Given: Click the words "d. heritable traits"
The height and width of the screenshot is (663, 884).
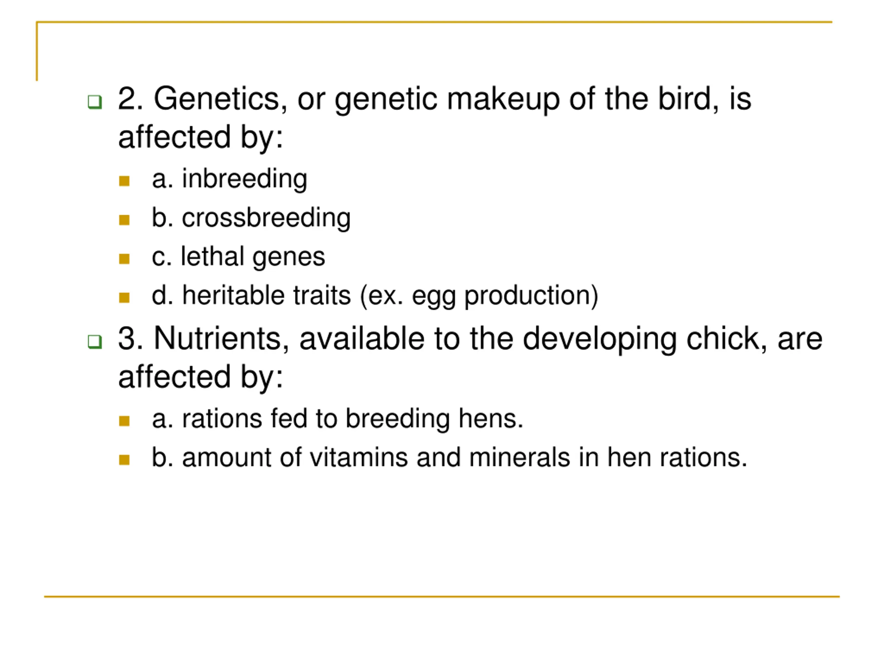Looking at the screenshot, I should [251, 295].
